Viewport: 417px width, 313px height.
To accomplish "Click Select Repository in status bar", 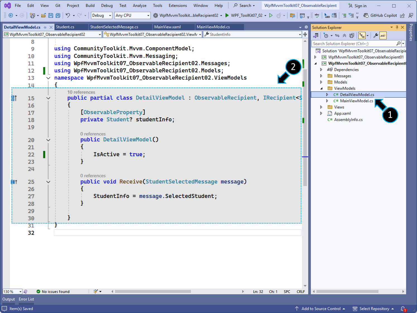I will pyautogui.click(x=373, y=309).
